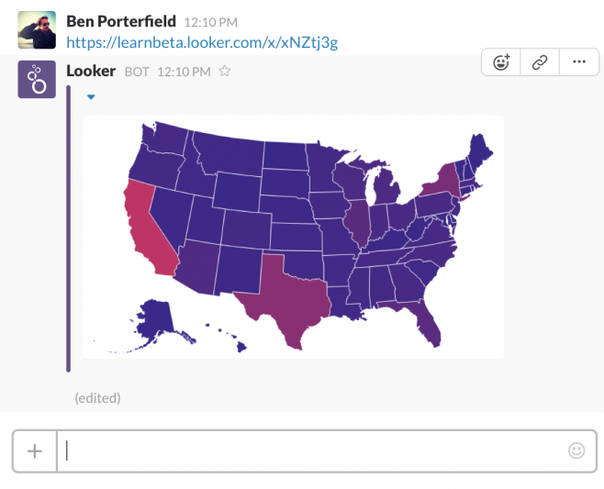Viewport: 604px width, 489px height.
Task: Click timestamp on the Looker message
Action: pyautogui.click(x=184, y=71)
